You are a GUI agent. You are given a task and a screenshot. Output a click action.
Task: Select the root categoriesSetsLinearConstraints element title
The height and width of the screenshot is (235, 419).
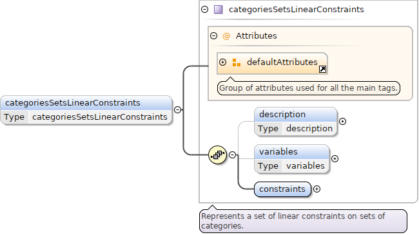click(x=73, y=103)
